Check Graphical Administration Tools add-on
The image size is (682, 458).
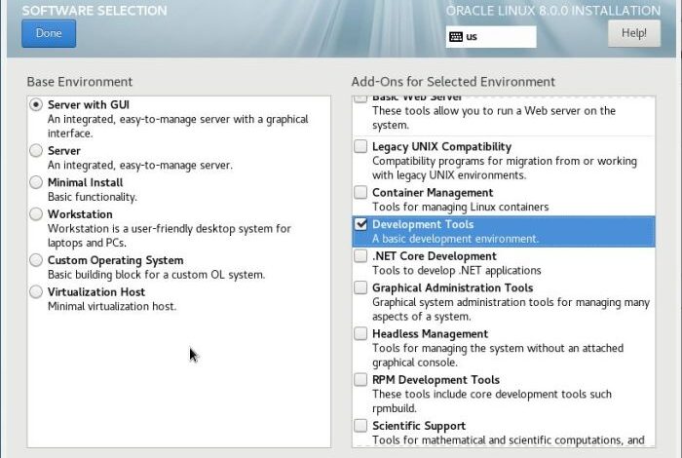(360, 287)
